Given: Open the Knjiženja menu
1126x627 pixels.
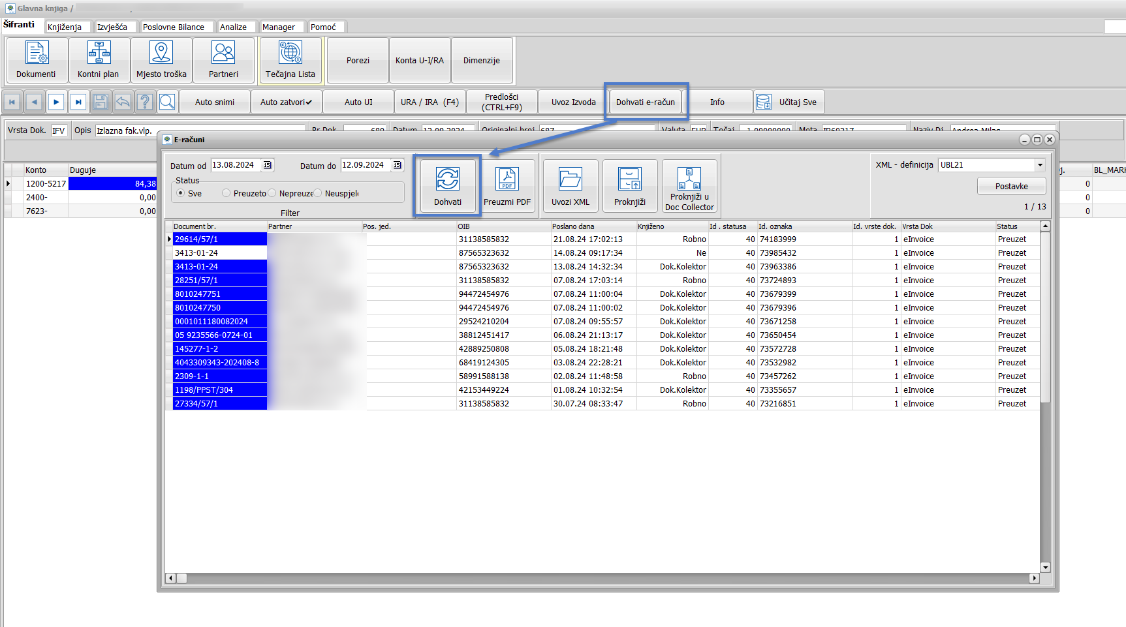Looking at the screenshot, I should tap(65, 27).
